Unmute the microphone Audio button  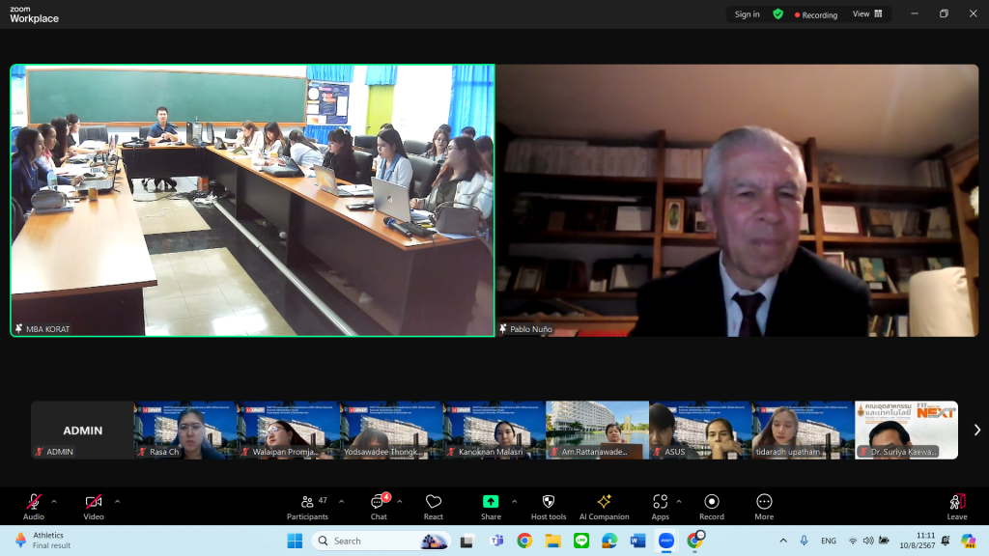(x=34, y=505)
